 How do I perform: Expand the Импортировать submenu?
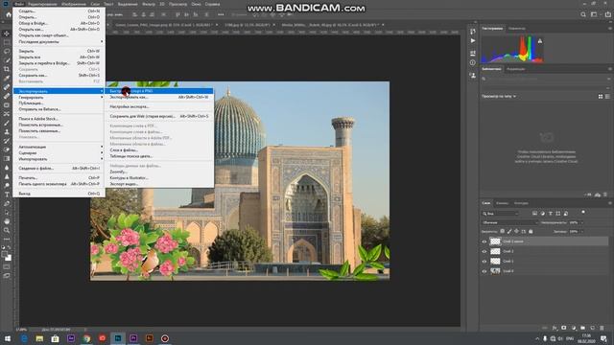click(x=59, y=159)
